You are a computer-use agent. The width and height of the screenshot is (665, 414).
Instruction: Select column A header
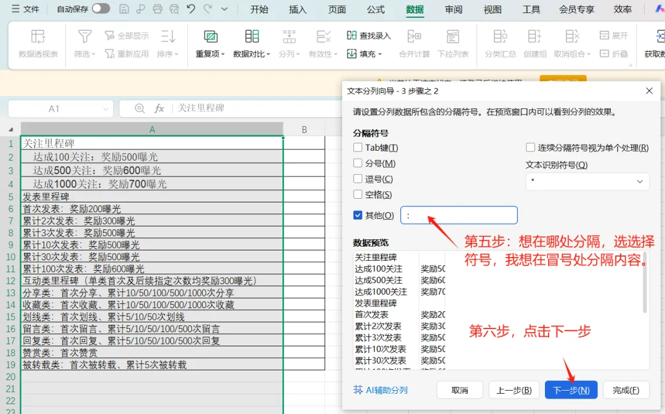click(x=152, y=129)
